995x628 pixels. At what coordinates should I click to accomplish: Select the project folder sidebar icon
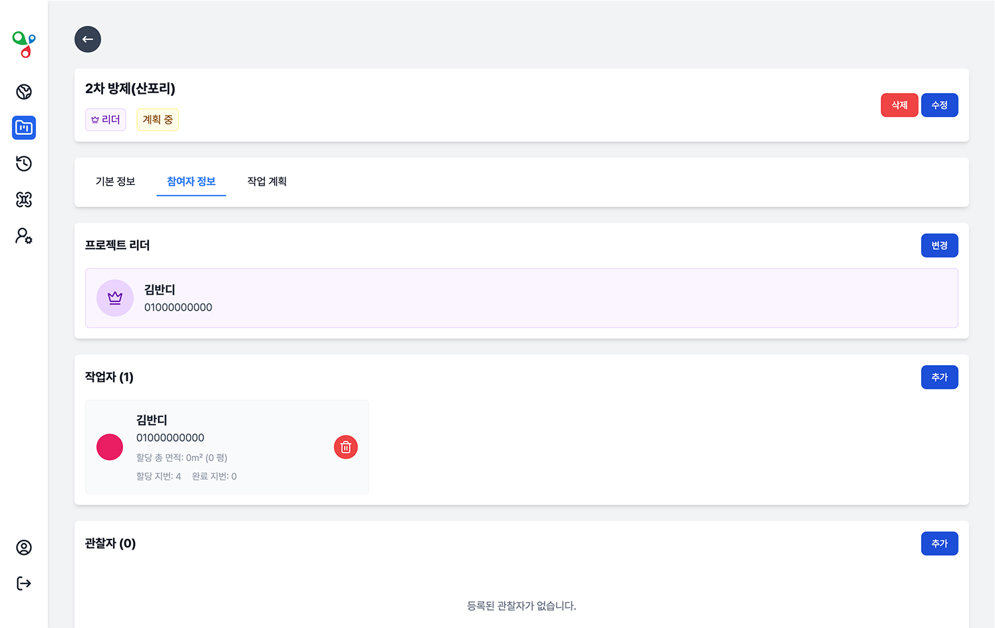tap(24, 128)
